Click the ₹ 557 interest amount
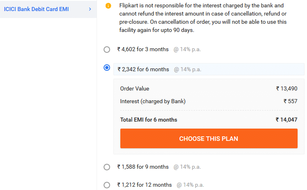 pyautogui.click(x=290, y=101)
